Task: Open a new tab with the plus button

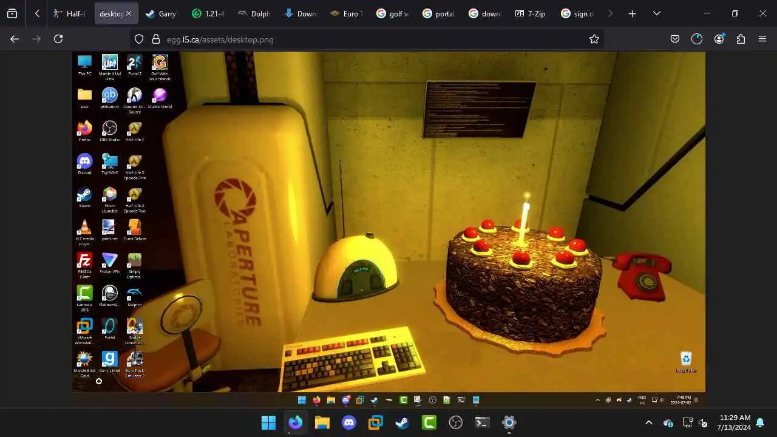Action: pos(632,13)
